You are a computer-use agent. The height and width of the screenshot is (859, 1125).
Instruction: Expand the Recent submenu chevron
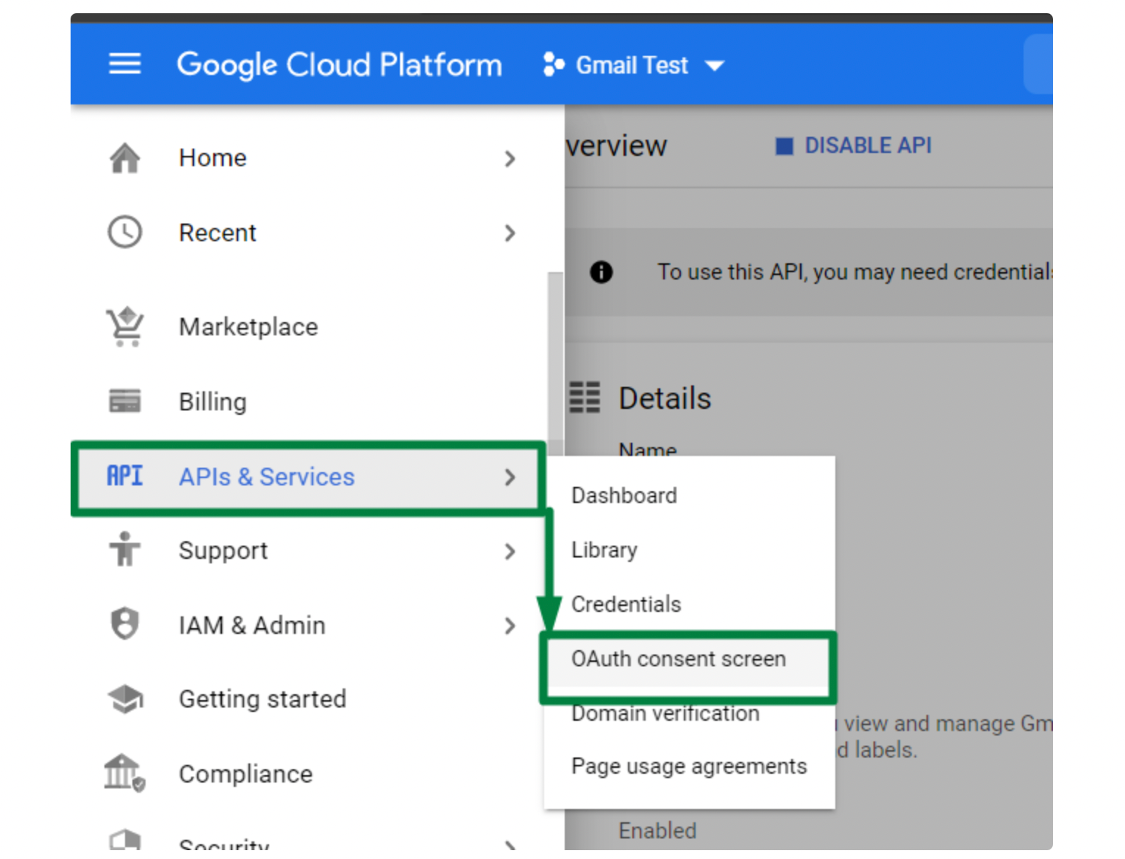(510, 233)
